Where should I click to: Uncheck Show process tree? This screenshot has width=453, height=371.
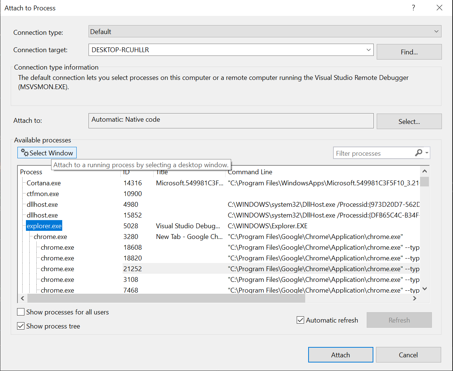(x=21, y=326)
